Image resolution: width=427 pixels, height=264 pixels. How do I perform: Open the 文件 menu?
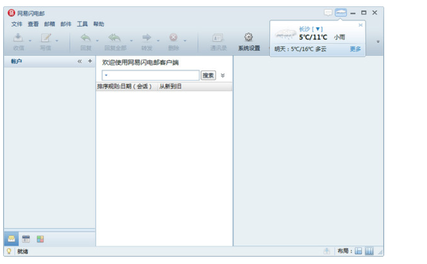[16, 24]
